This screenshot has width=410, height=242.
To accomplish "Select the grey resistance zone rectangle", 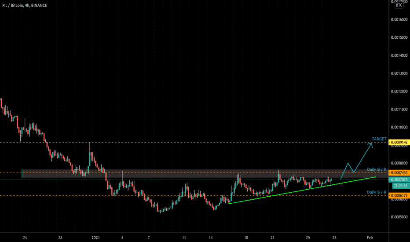I will click(205, 174).
